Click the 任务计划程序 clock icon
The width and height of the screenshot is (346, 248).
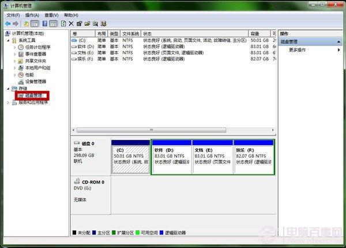click(21, 47)
